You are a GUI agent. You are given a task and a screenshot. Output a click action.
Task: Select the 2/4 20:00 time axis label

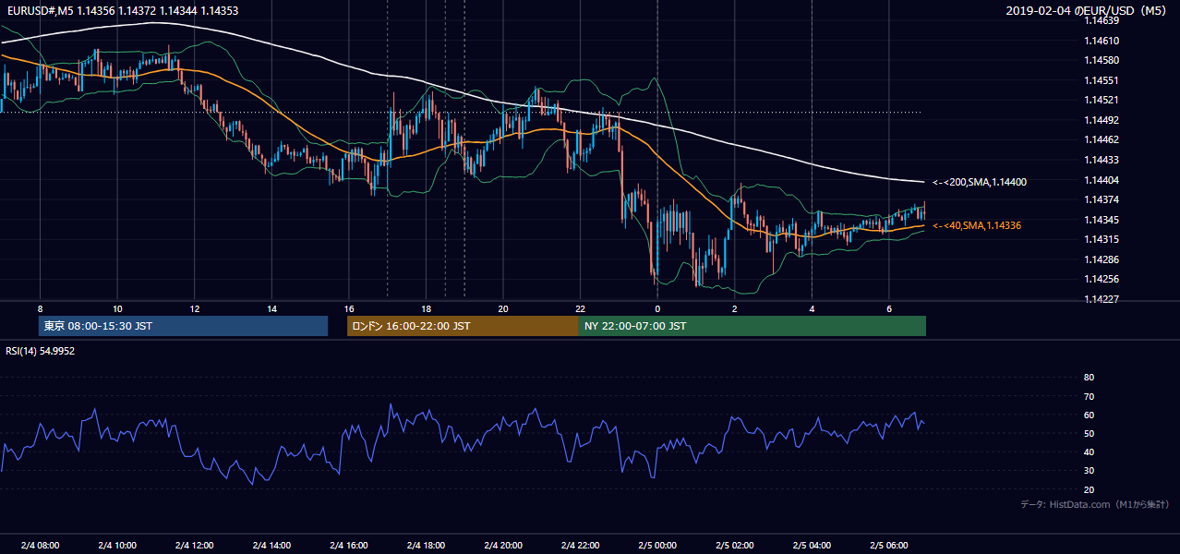[x=502, y=545]
